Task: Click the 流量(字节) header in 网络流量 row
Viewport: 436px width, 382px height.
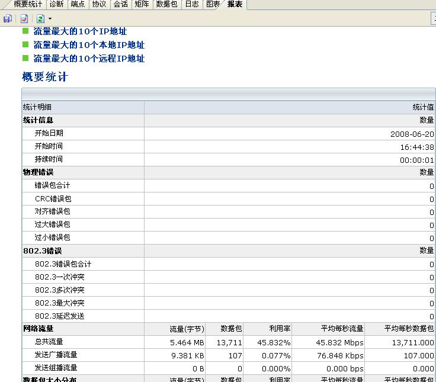Action: tap(187, 329)
